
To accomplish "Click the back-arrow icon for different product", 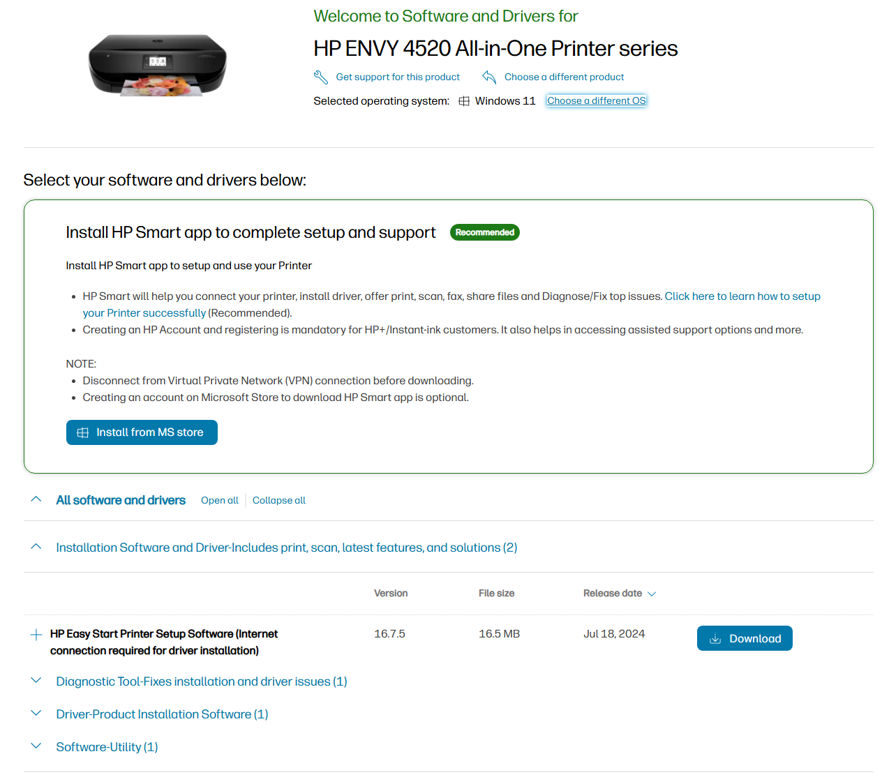I will point(489,77).
